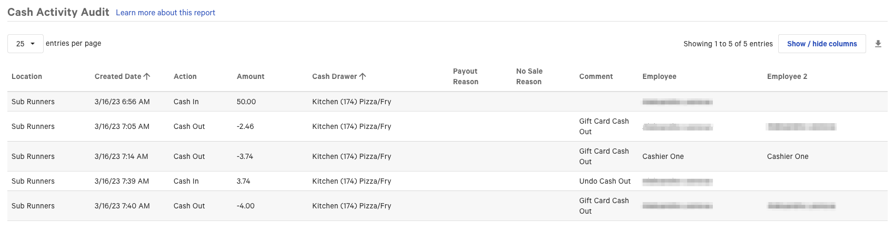The image size is (894, 231).
Task: Click the Employee column header
Action: pyautogui.click(x=659, y=77)
